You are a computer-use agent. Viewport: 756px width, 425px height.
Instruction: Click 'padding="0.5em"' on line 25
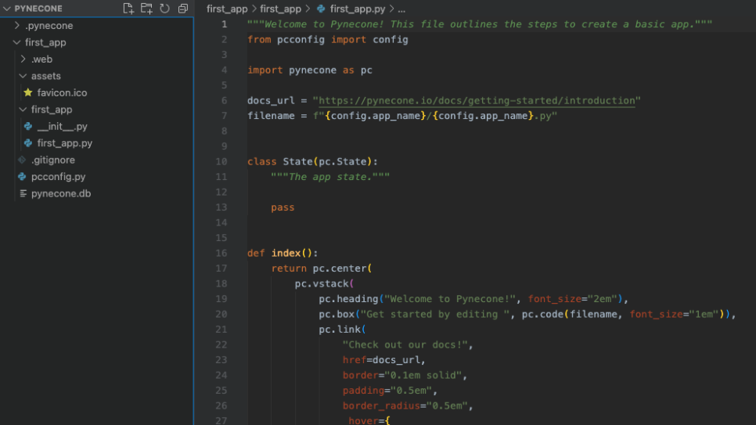[387, 391]
